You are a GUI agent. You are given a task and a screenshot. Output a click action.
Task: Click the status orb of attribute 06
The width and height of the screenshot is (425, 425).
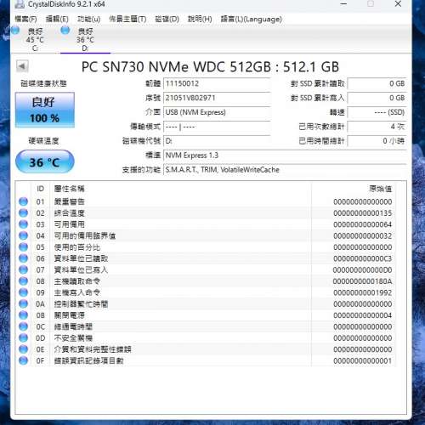pos(24,258)
